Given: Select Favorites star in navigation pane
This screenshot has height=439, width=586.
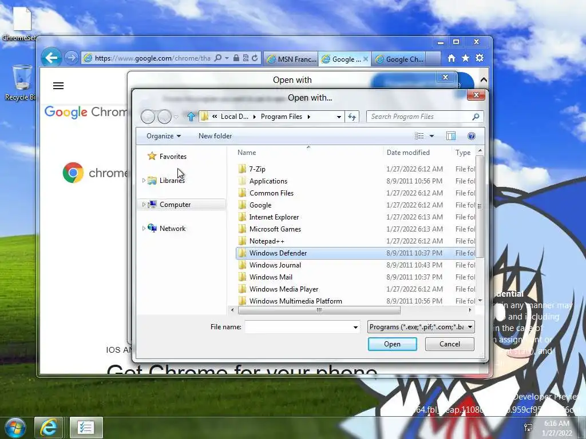Looking at the screenshot, I should pyautogui.click(x=152, y=156).
